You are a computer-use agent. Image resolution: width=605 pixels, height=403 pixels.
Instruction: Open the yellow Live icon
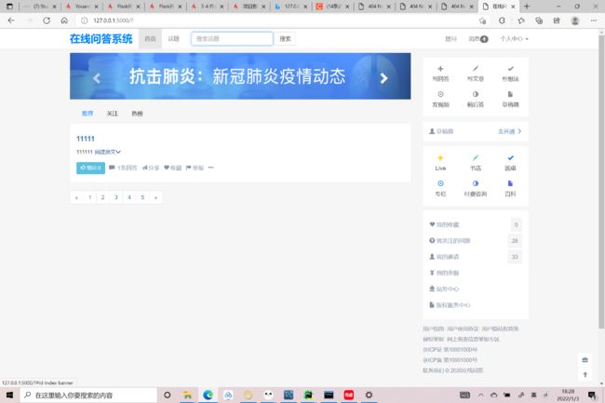(440, 157)
